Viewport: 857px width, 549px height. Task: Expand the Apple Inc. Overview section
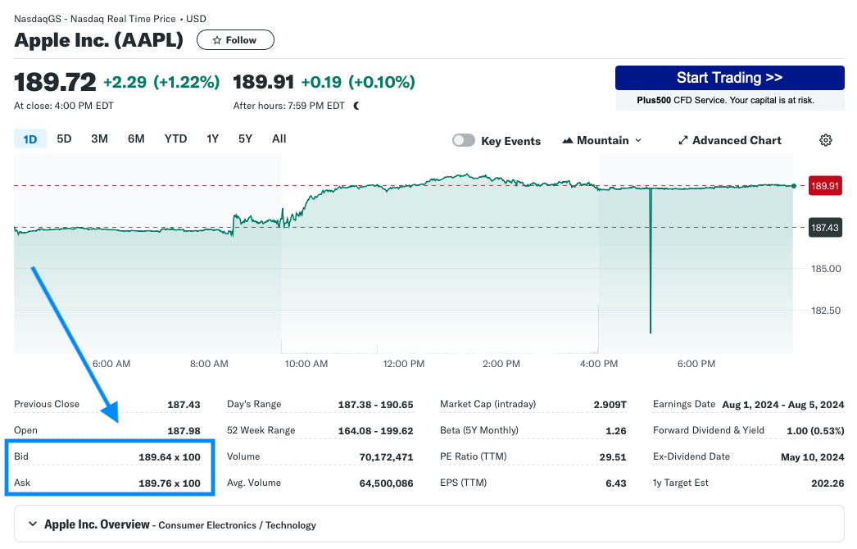pyautogui.click(x=33, y=524)
